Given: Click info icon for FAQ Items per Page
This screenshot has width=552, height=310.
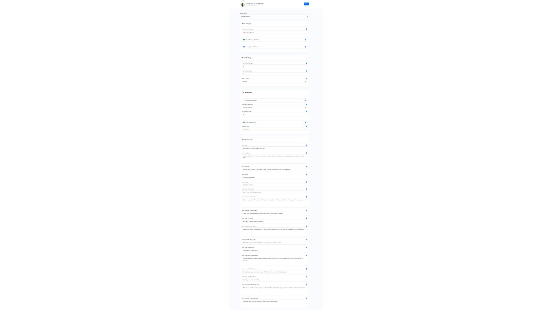Looking at the screenshot, I should [306, 111].
